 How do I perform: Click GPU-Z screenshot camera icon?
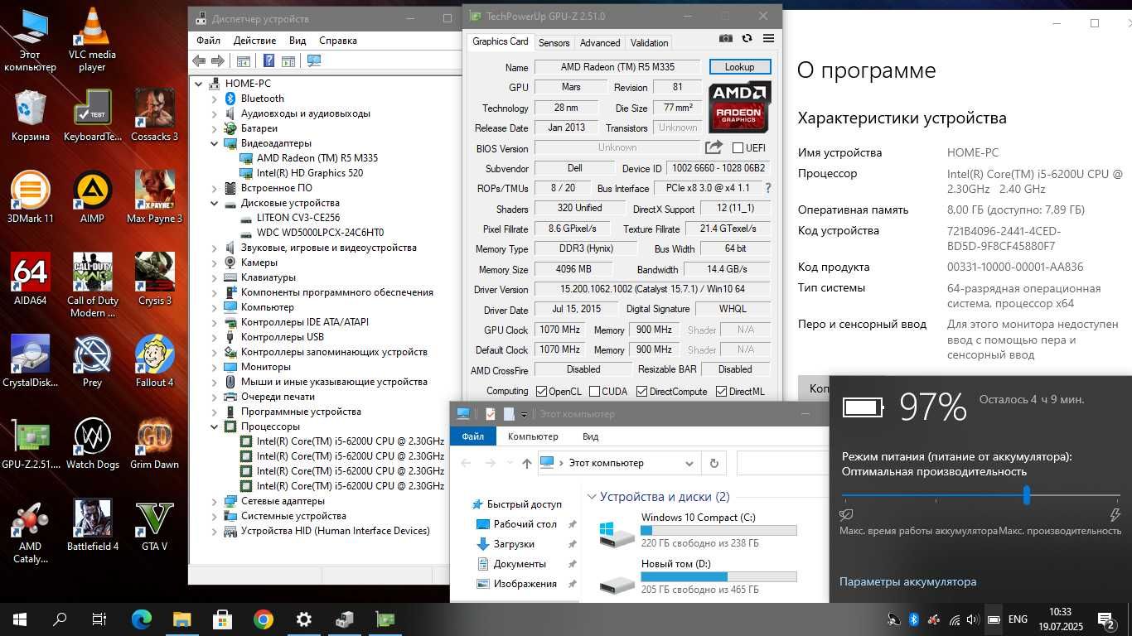726,38
